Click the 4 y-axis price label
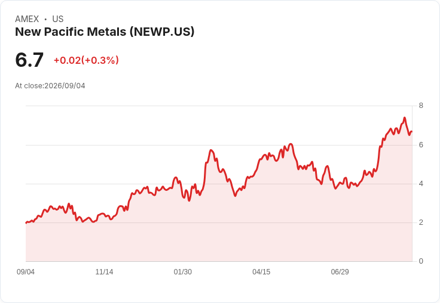The width and height of the screenshot is (440, 303). click(421, 184)
